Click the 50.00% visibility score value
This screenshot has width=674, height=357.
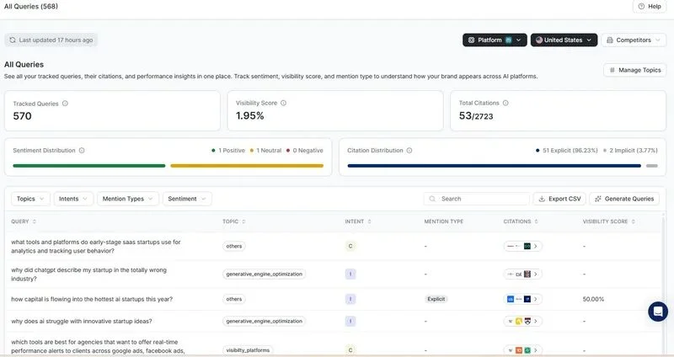[593, 299]
